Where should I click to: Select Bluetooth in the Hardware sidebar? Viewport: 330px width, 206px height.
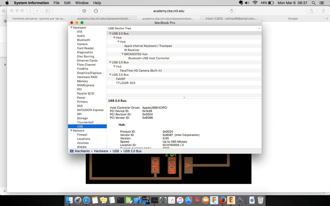[x=84, y=40]
